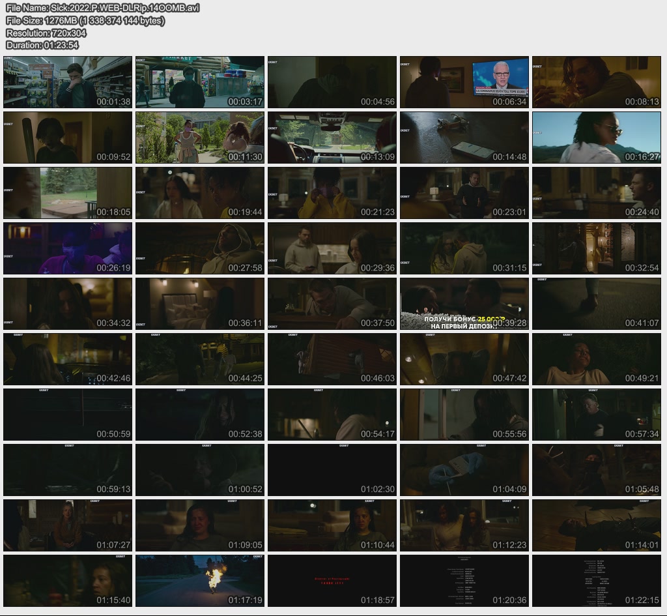667x616 pixels.
Task: Click the thumbnail timestamped 00:01:38
Action: (x=68, y=82)
